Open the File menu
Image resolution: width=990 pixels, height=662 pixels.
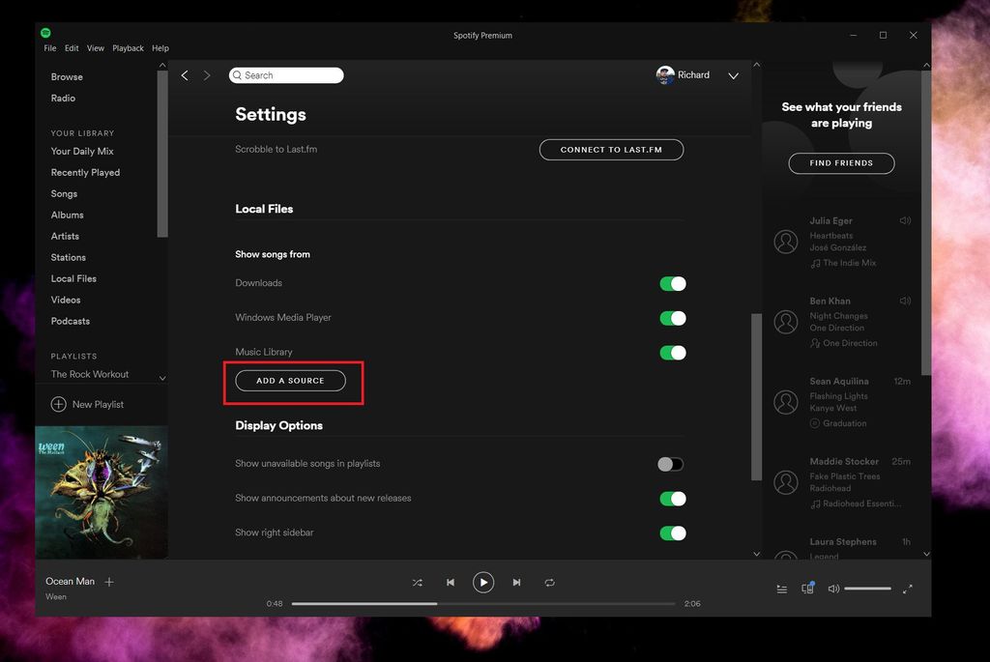[48, 47]
